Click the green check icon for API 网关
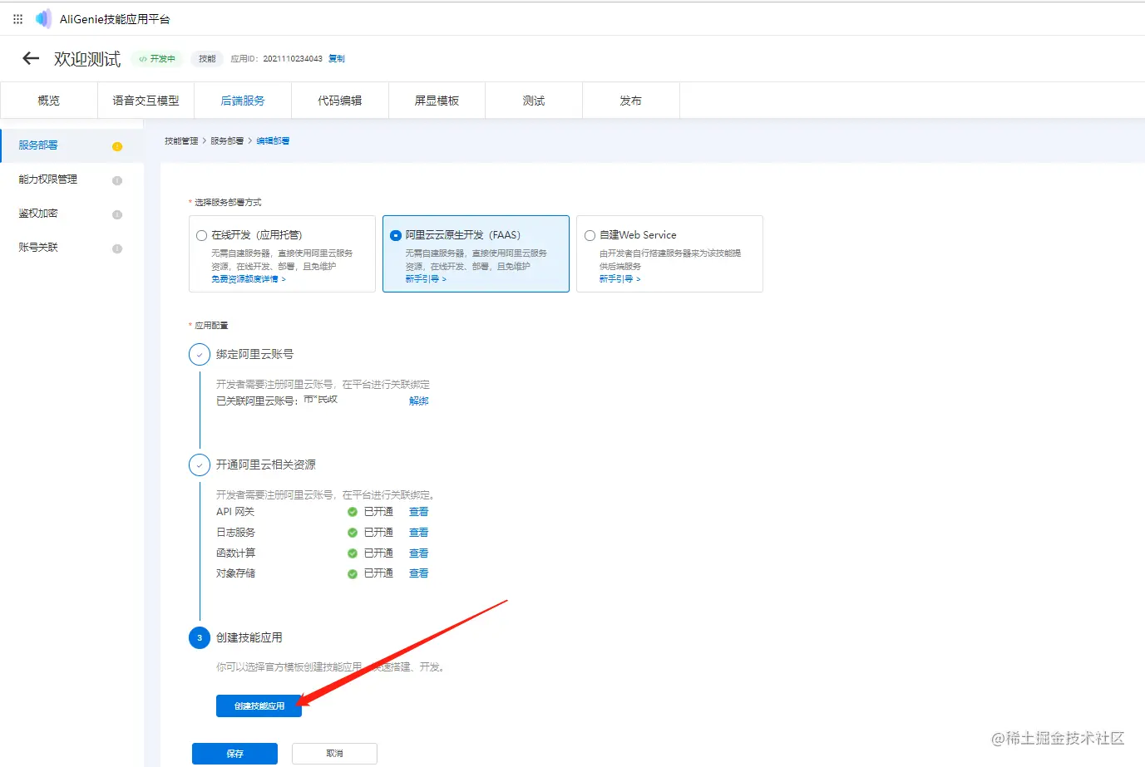This screenshot has height=767, width=1145. coord(353,512)
